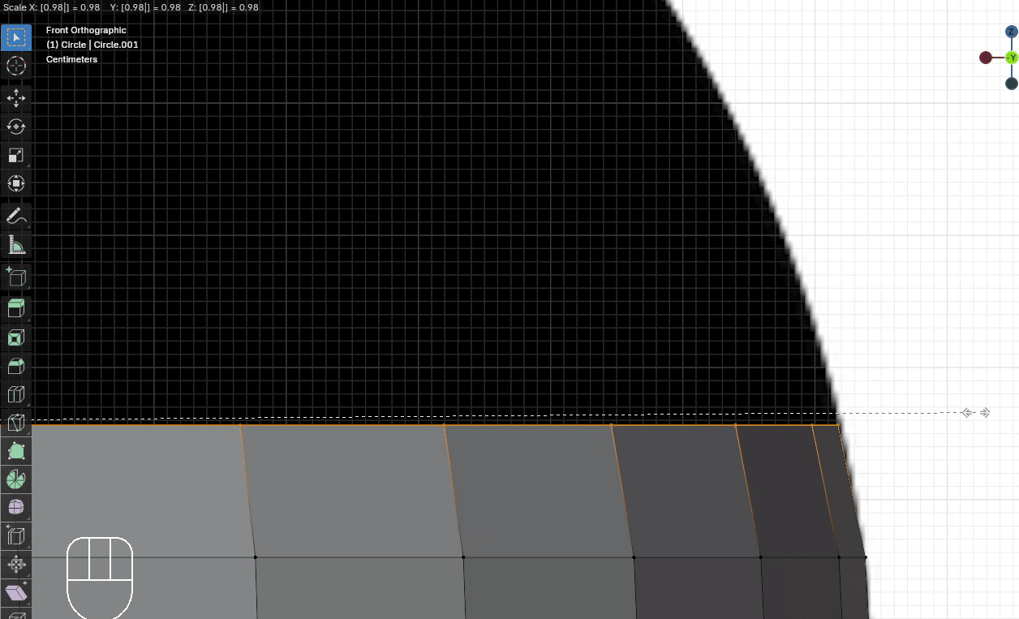Pick the Smooth vertices tool
The height and width of the screenshot is (619, 1019).
16,508
